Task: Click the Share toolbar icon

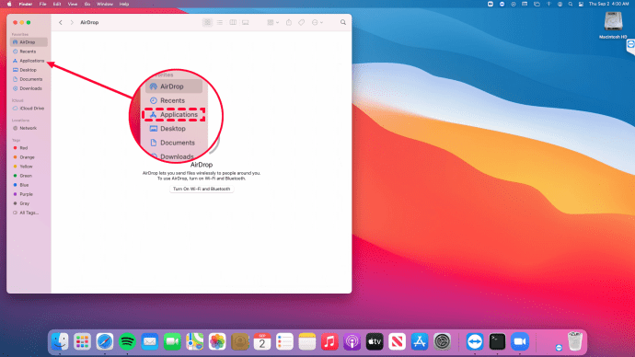Action: 289,23
